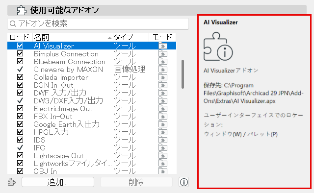Uncheck the Lightscape Out load checkbox
This screenshot has width=314, height=193.
tap(20, 155)
